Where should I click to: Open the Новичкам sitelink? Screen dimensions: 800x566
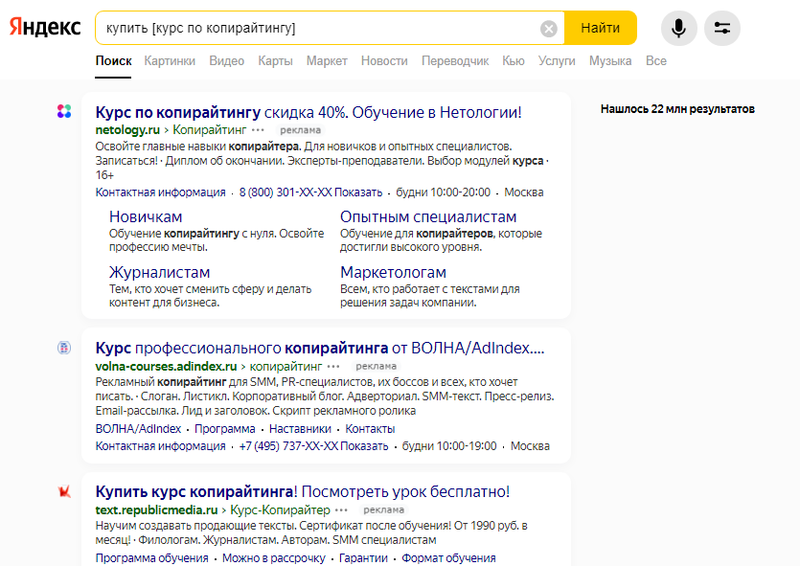pos(146,216)
